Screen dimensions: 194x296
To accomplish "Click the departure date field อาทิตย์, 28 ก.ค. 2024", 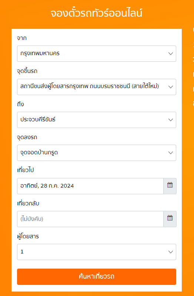I will pyautogui.click(x=90, y=186).
